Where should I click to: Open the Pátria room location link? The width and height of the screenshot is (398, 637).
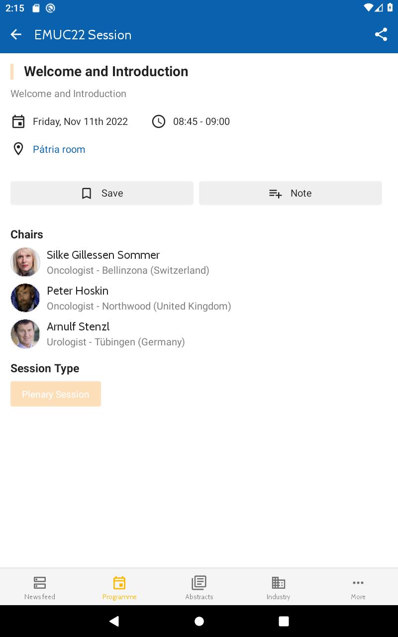tap(59, 149)
